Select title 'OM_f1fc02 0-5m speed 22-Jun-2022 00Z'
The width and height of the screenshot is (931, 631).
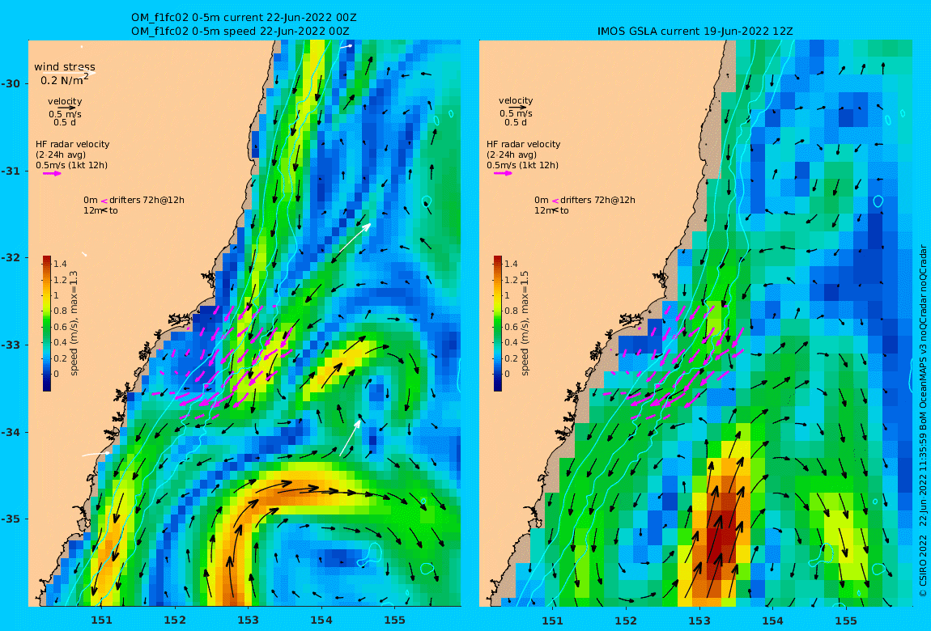point(240,32)
